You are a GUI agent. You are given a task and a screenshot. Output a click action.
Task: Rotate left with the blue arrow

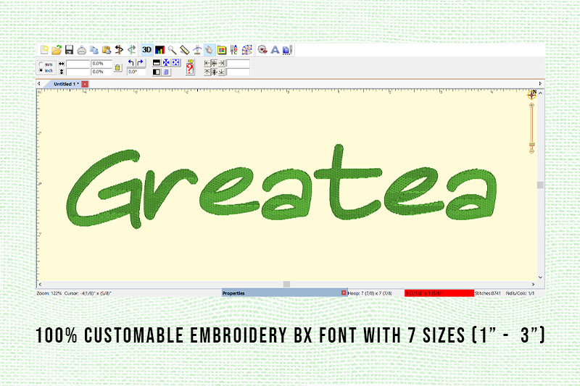tap(131, 63)
